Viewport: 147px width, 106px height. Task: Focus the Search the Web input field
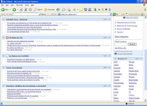(26, 14)
